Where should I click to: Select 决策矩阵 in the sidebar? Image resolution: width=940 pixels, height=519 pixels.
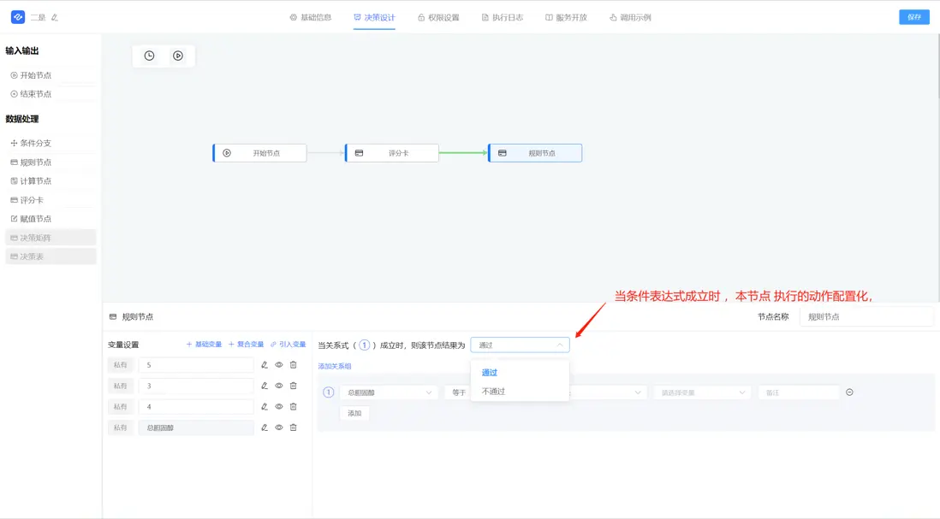[51, 238]
